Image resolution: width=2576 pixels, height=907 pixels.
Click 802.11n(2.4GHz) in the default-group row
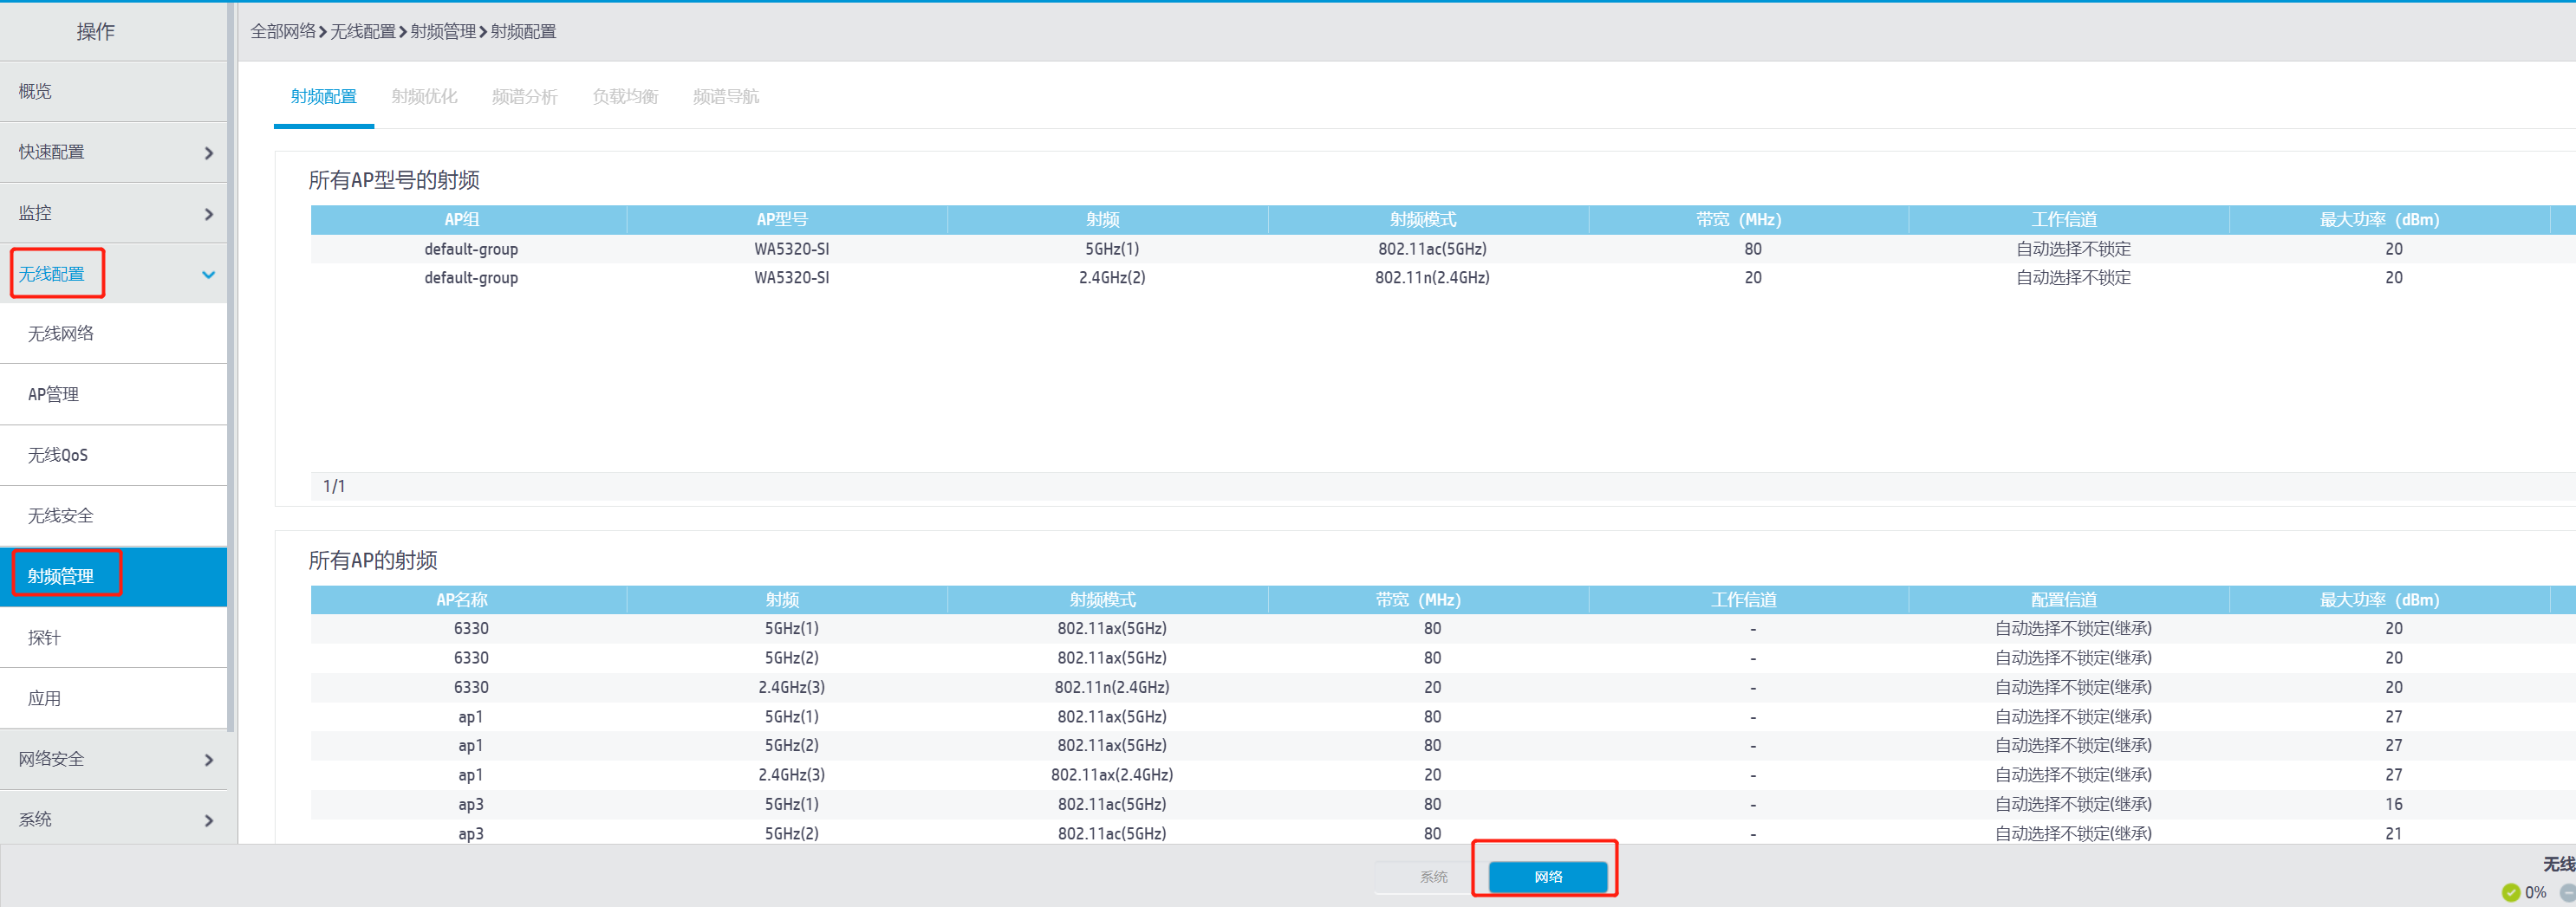(x=1432, y=278)
